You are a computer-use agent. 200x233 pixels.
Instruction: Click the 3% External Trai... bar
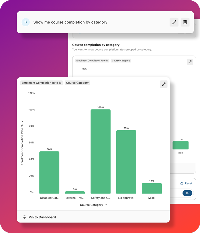[75, 192]
